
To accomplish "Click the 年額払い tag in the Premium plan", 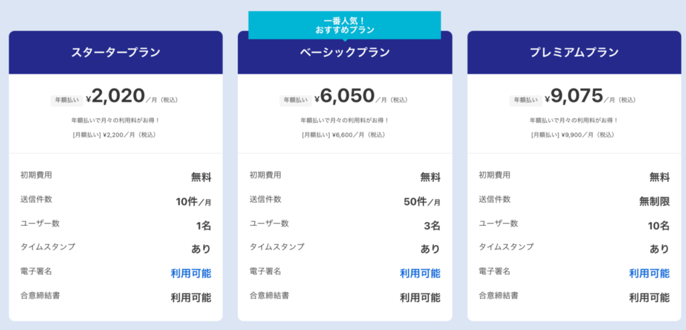I will 525,100.
